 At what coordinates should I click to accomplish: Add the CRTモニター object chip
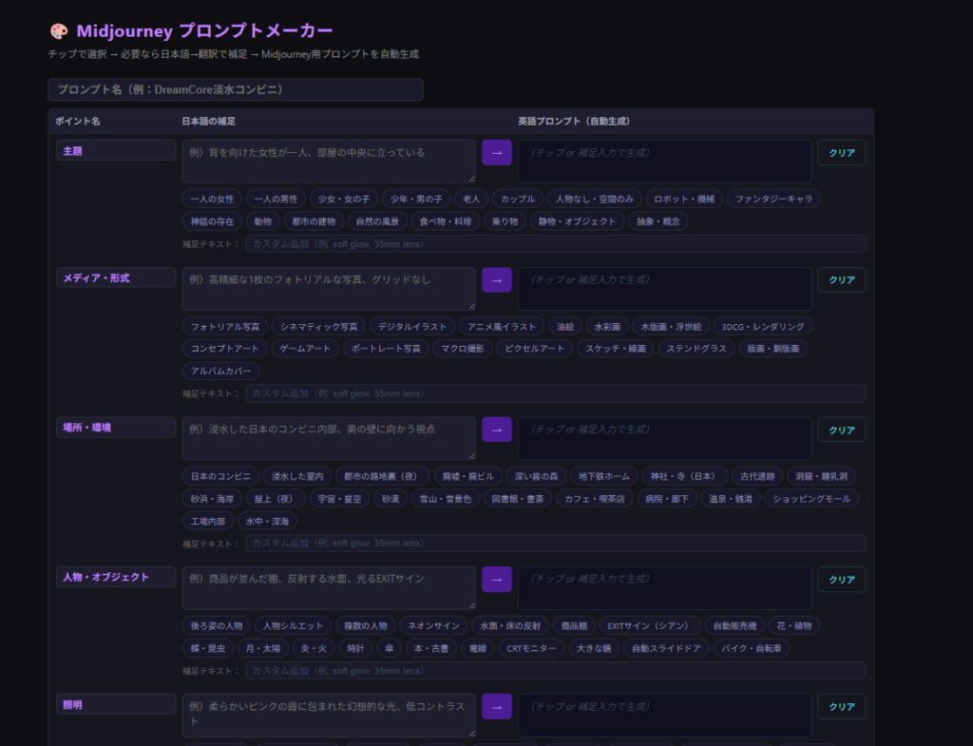(531, 648)
